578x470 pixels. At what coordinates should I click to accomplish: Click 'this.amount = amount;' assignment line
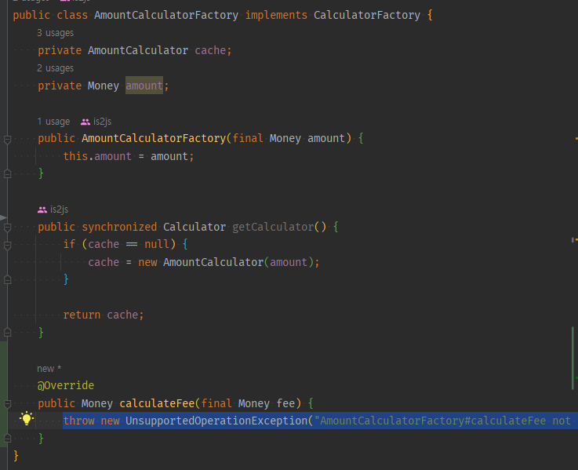click(129, 156)
